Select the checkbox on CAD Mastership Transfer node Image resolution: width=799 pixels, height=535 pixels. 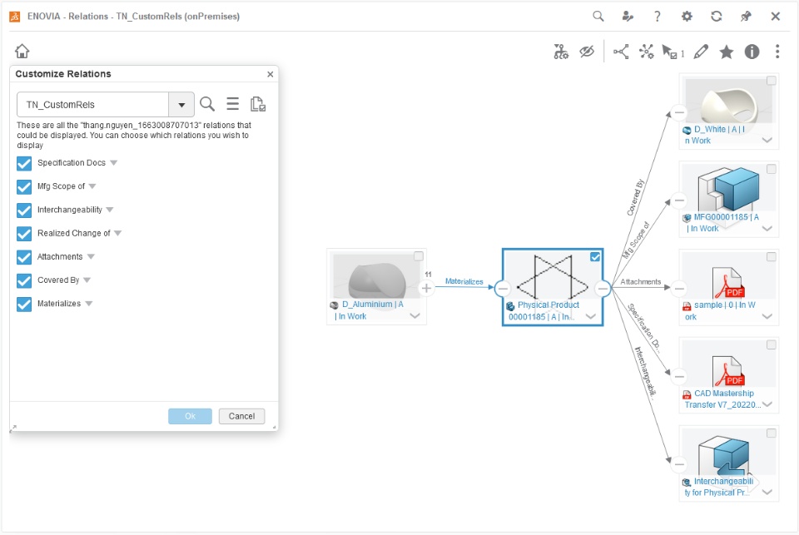[x=772, y=345]
